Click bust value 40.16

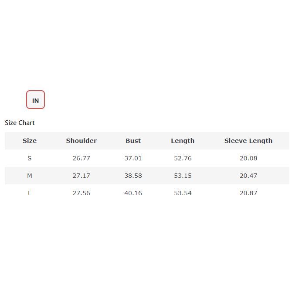[133, 193]
